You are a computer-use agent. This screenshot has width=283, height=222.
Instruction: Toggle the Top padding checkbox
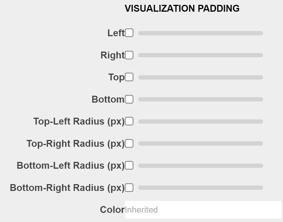[x=129, y=77]
